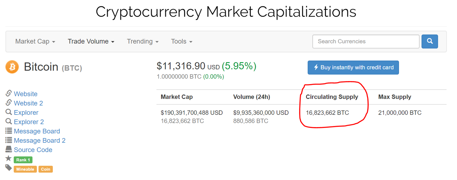Click the magnifying glass search button
This screenshot has height=180, width=457.
click(430, 42)
